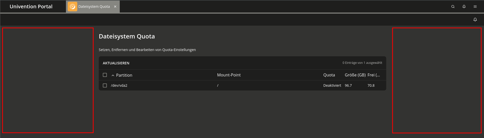Go to the Univention Portal home title
Screen dimensions: 484x138
[31, 7]
